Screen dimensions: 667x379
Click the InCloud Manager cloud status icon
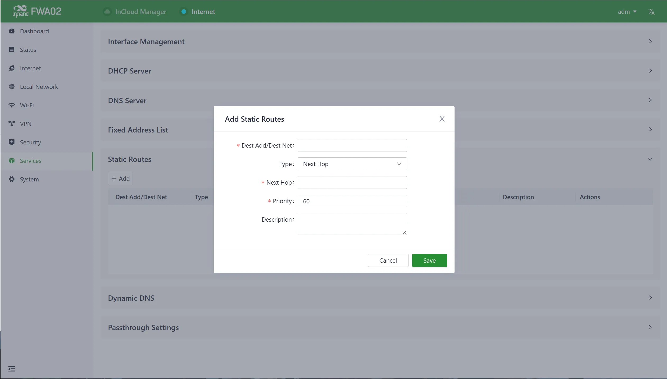point(107,12)
